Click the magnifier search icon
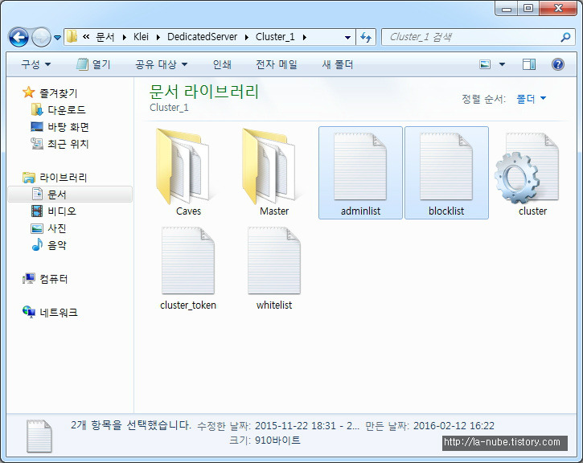The width and height of the screenshot is (583, 463). [x=565, y=37]
